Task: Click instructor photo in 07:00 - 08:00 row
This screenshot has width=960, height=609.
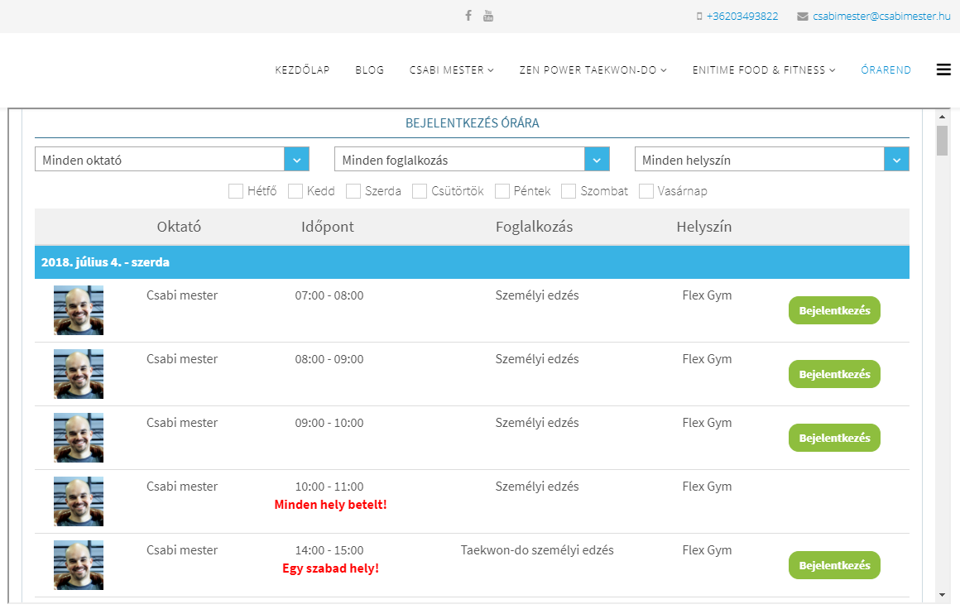Action: click(x=79, y=310)
